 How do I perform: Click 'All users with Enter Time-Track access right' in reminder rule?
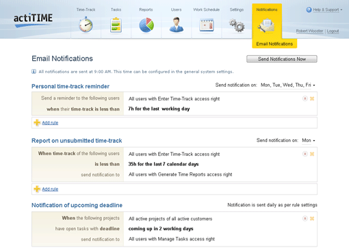point(174,99)
